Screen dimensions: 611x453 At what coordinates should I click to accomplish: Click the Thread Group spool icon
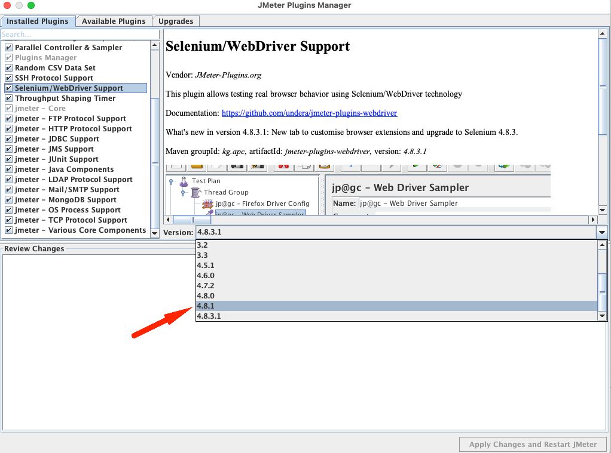click(x=195, y=192)
